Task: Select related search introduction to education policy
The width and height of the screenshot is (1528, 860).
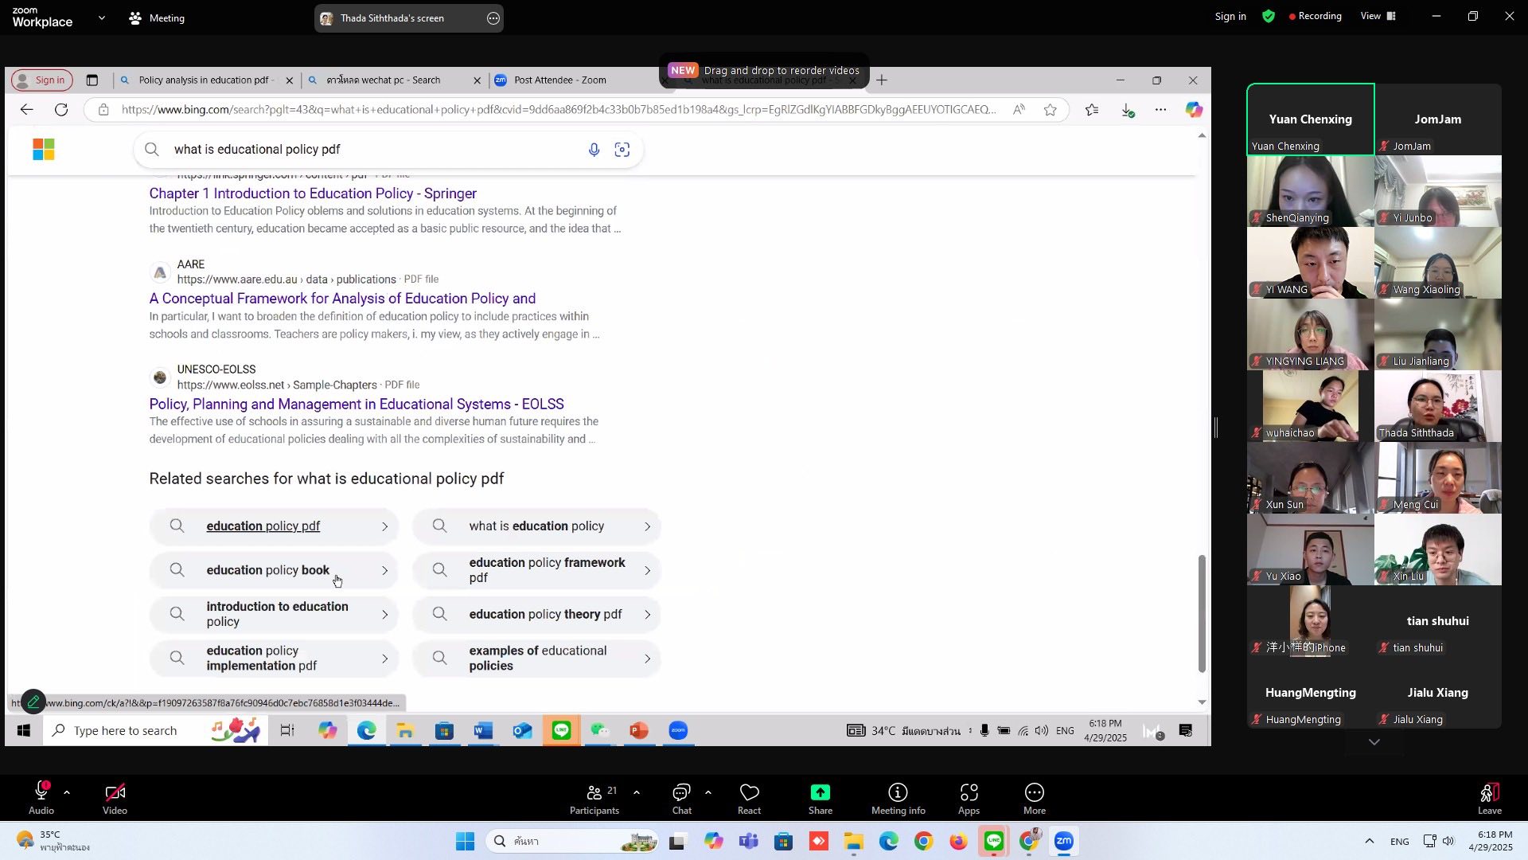Action: [275, 615]
